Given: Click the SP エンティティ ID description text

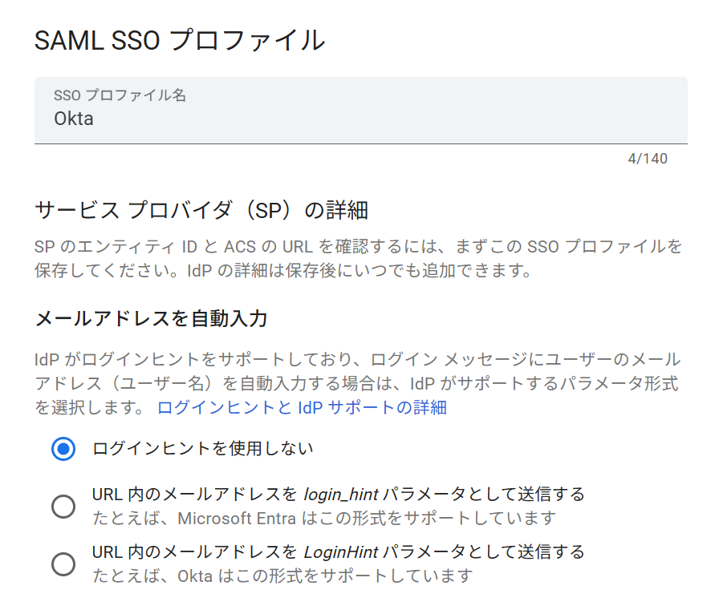Looking at the screenshot, I should [x=353, y=257].
